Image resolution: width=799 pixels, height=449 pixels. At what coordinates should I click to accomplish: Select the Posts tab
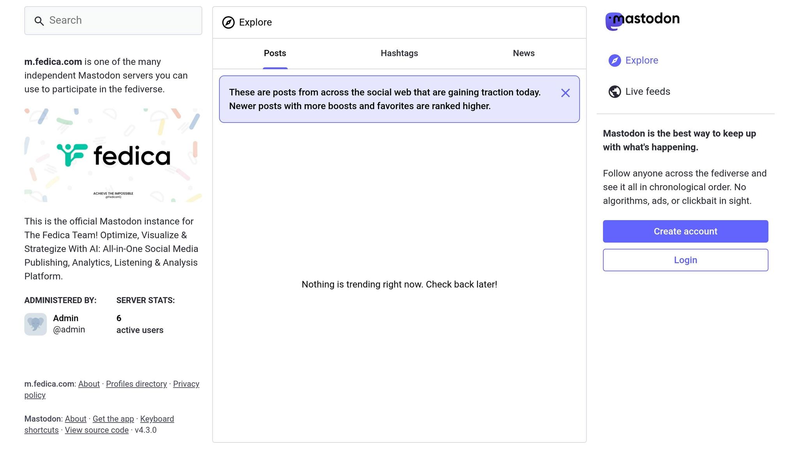point(275,53)
